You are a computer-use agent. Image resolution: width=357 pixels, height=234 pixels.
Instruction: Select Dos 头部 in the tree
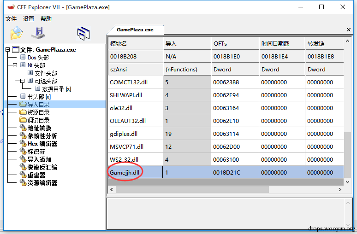click(38, 58)
